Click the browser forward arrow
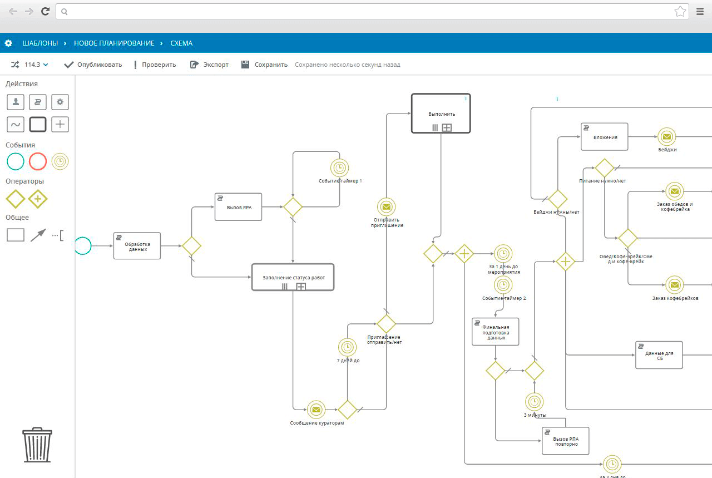This screenshot has width=712, height=478. (29, 11)
